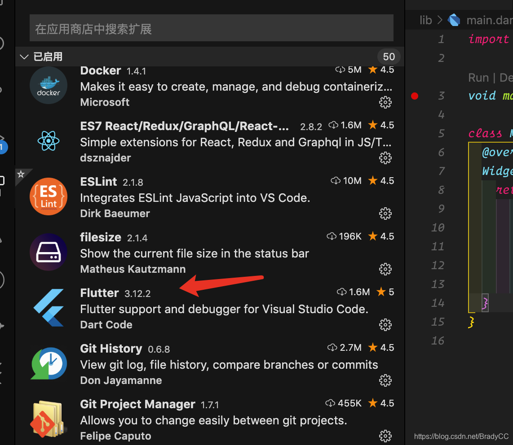Viewport: 513px width, 445px height.
Task: Toggle the breakpoint on line 3
Action: 415,96
